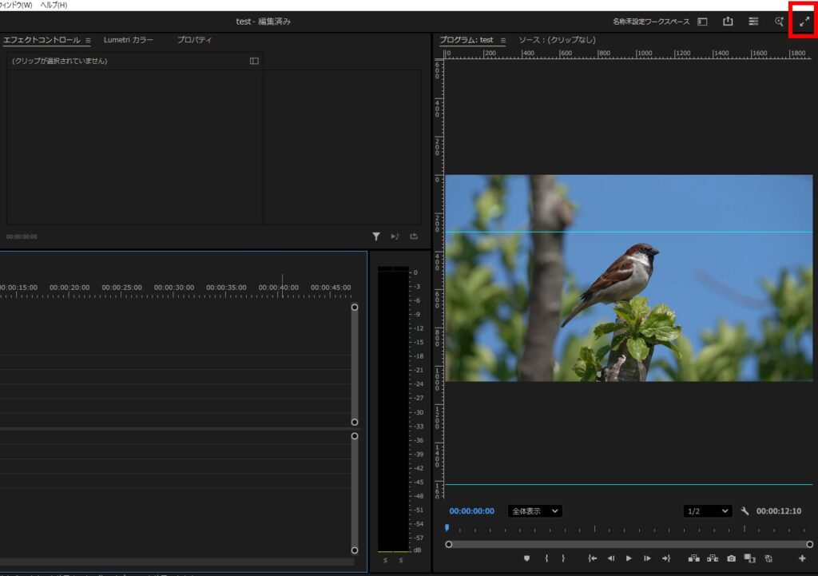Open the ヘルプ(H) menu
Viewport: 818px width, 576px height.
[x=54, y=5]
